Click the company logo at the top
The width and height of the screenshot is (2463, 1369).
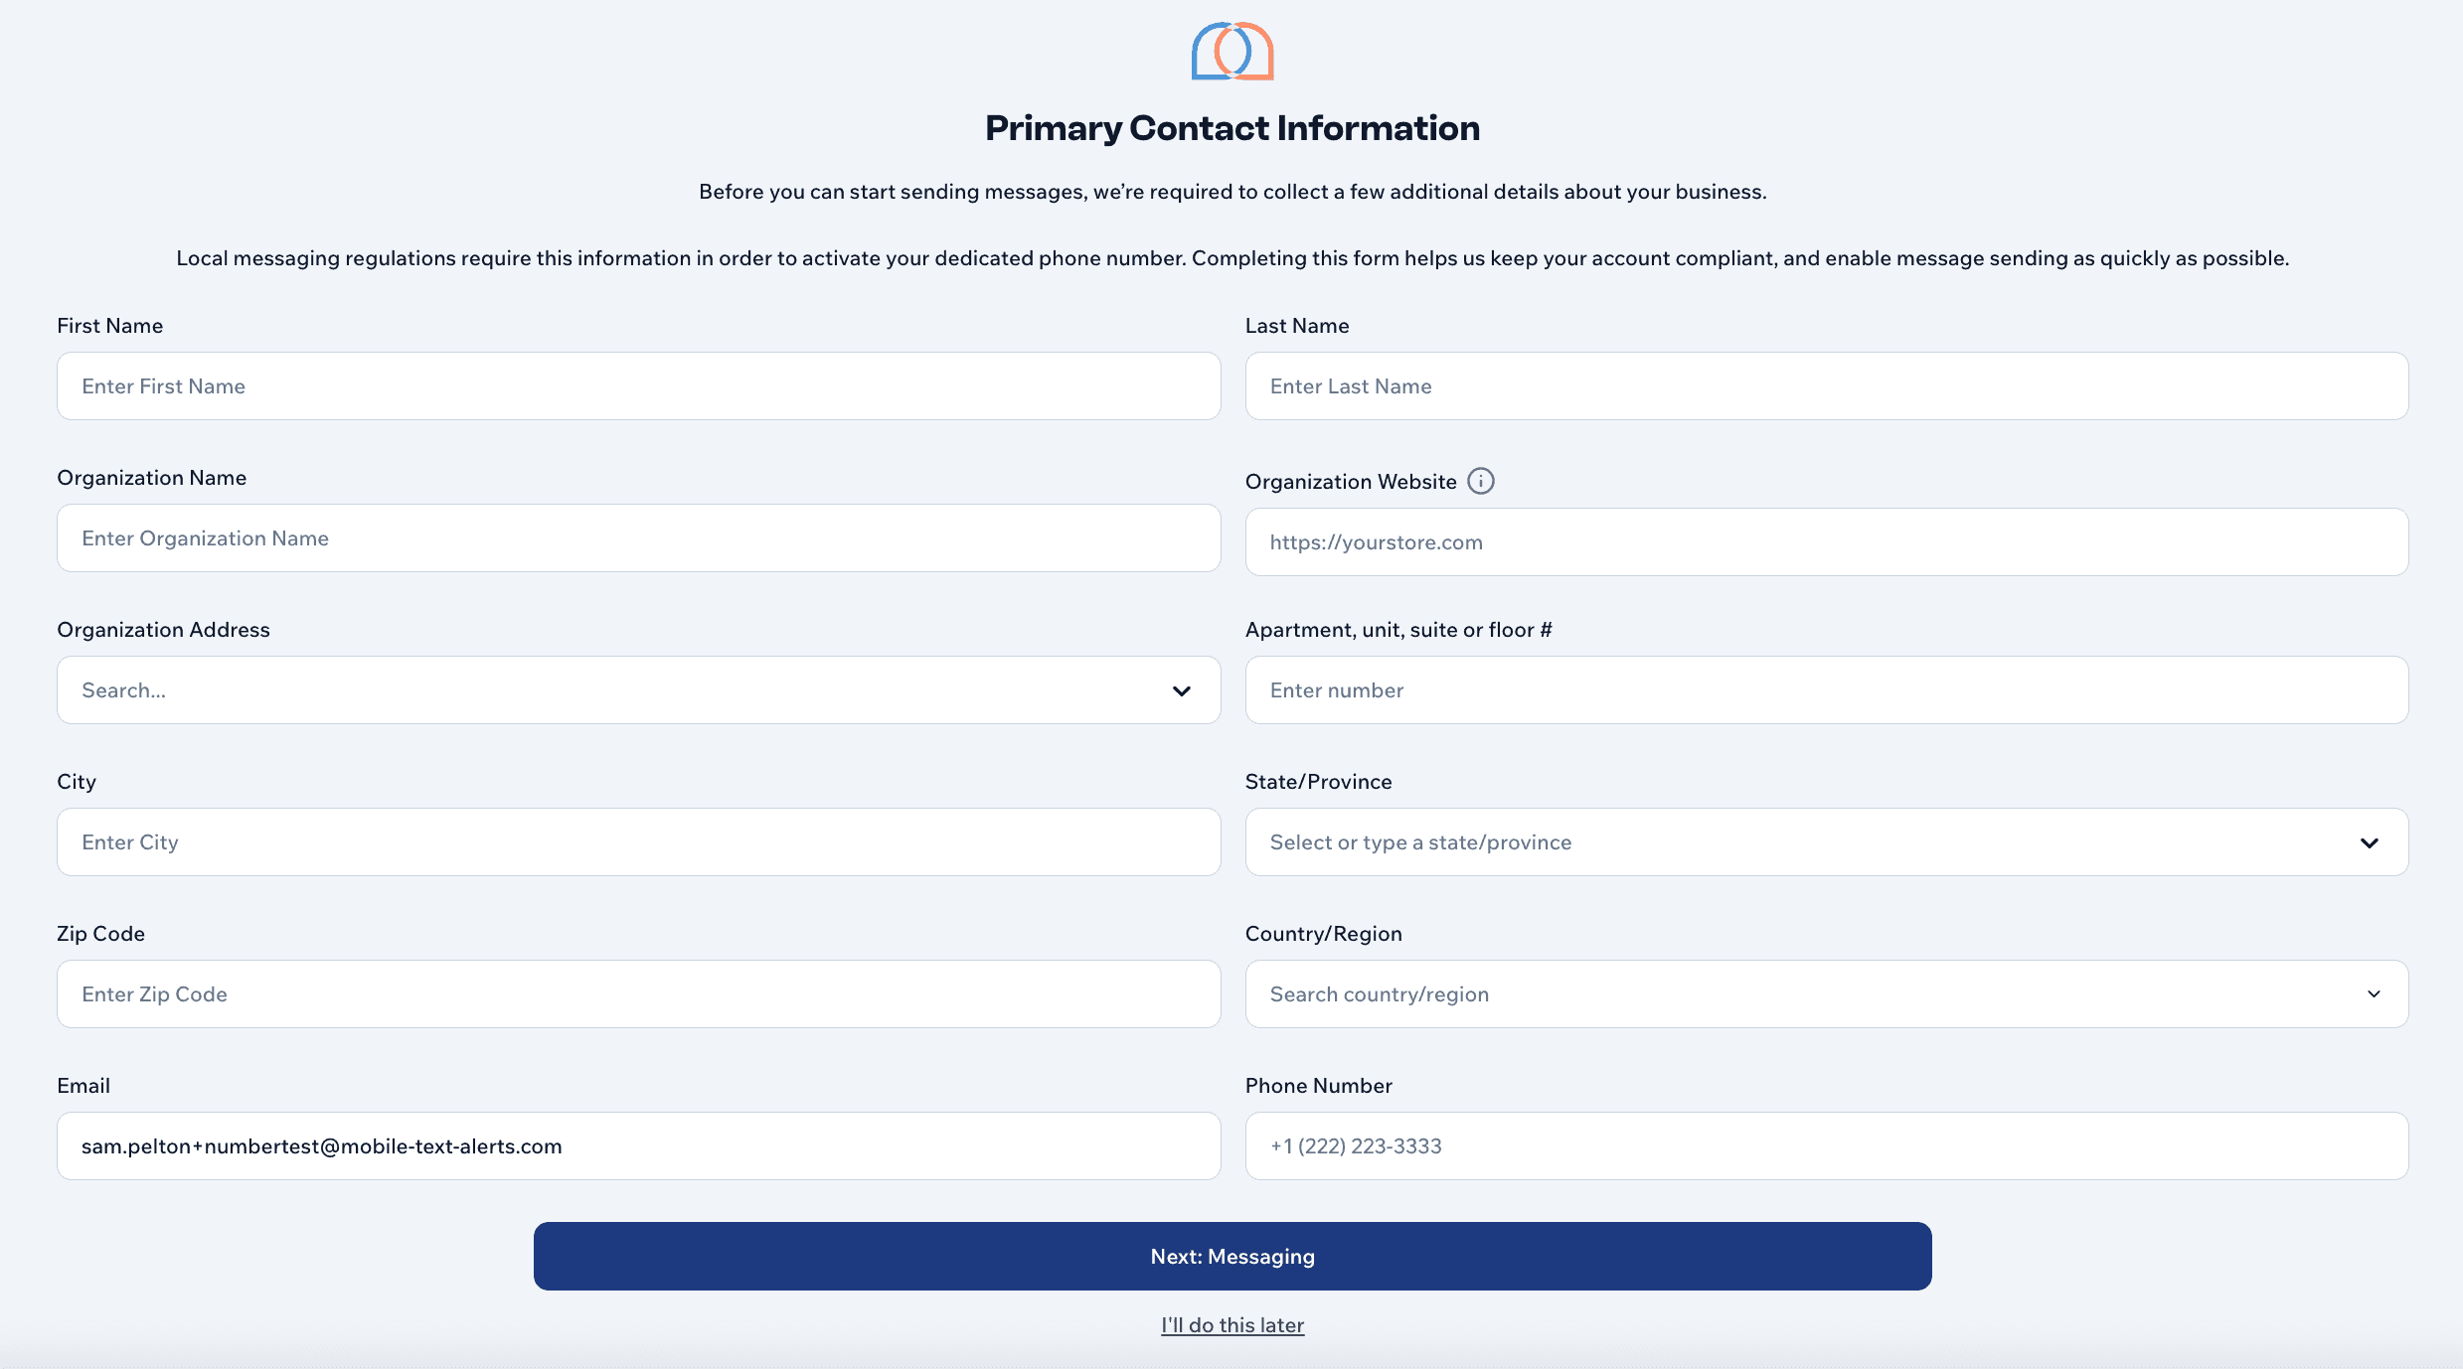pyautogui.click(x=1231, y=52)
